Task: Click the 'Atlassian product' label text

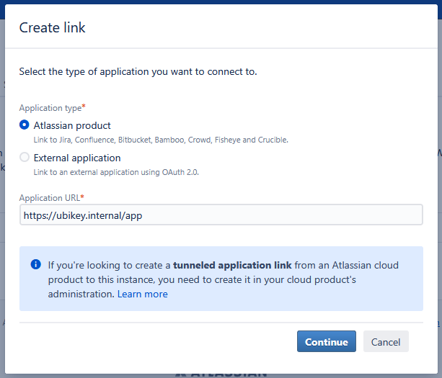Action: 72,125
